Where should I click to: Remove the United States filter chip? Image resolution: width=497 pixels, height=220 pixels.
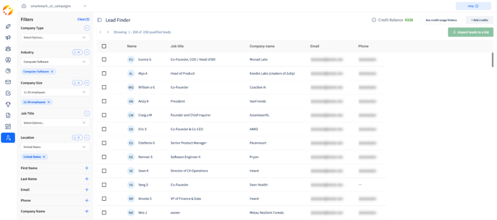pos(44,157)
